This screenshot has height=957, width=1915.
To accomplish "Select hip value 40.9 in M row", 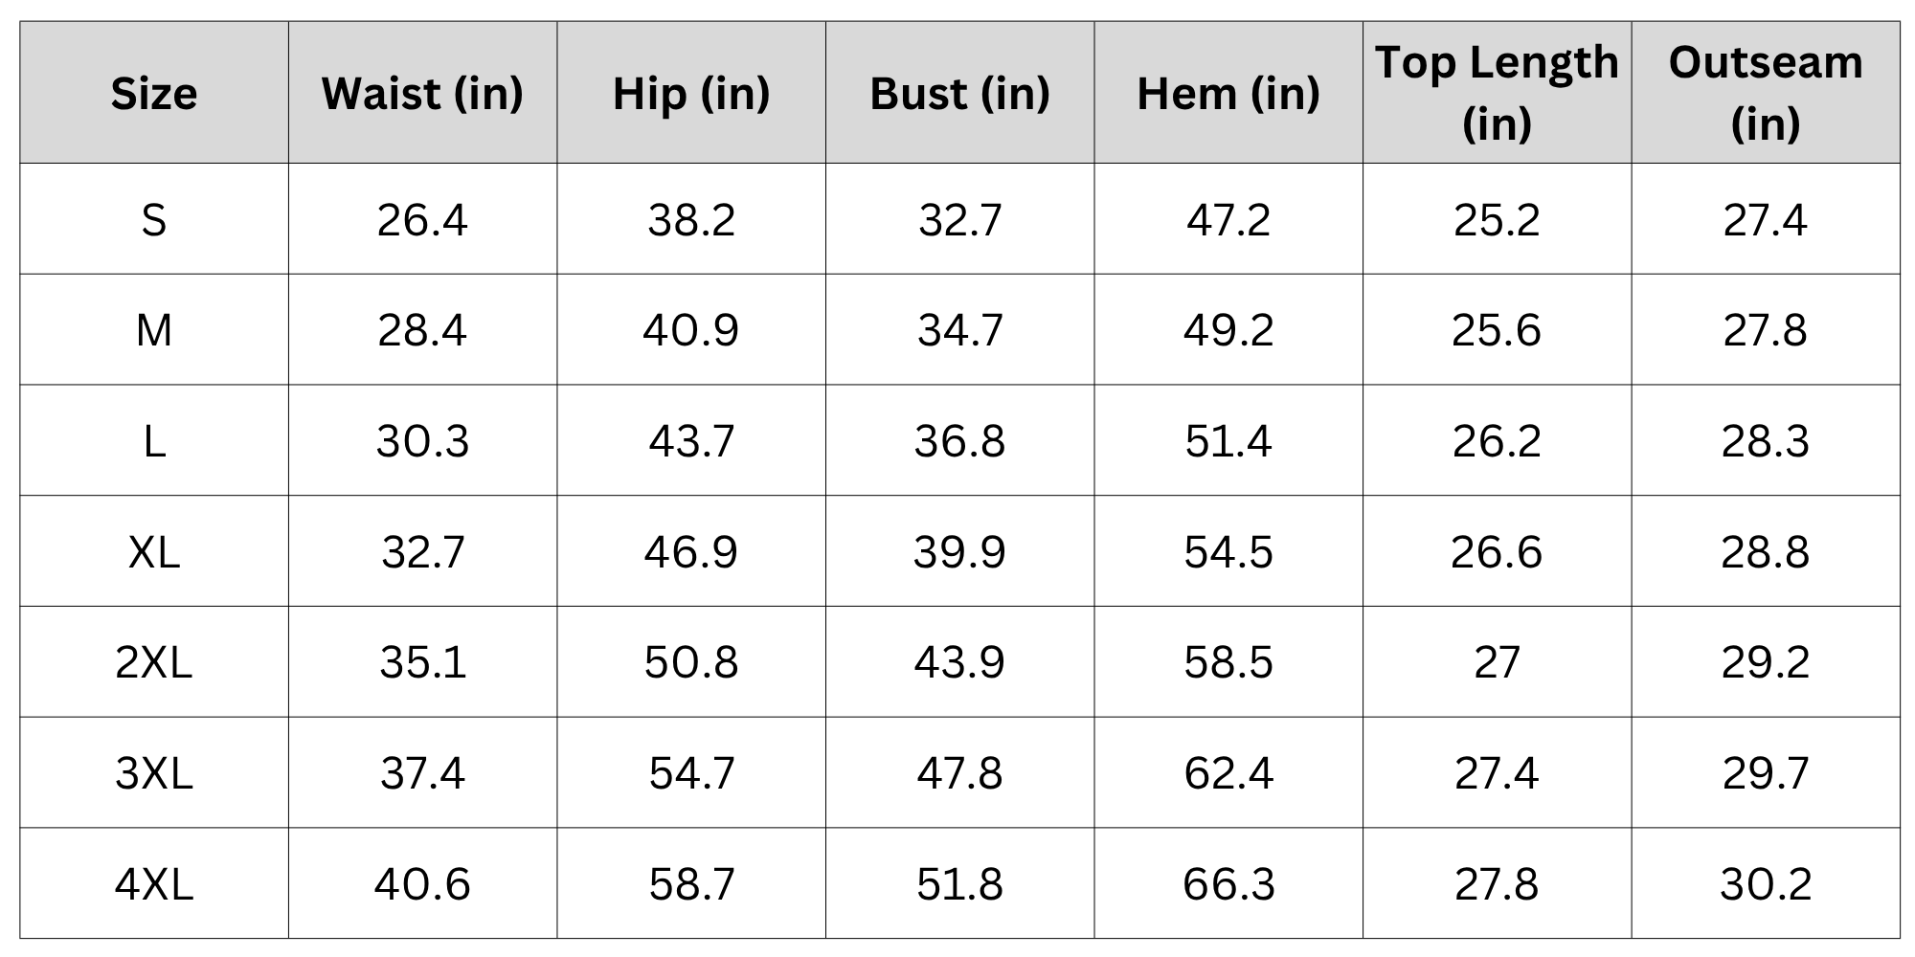I will (691, 330).
